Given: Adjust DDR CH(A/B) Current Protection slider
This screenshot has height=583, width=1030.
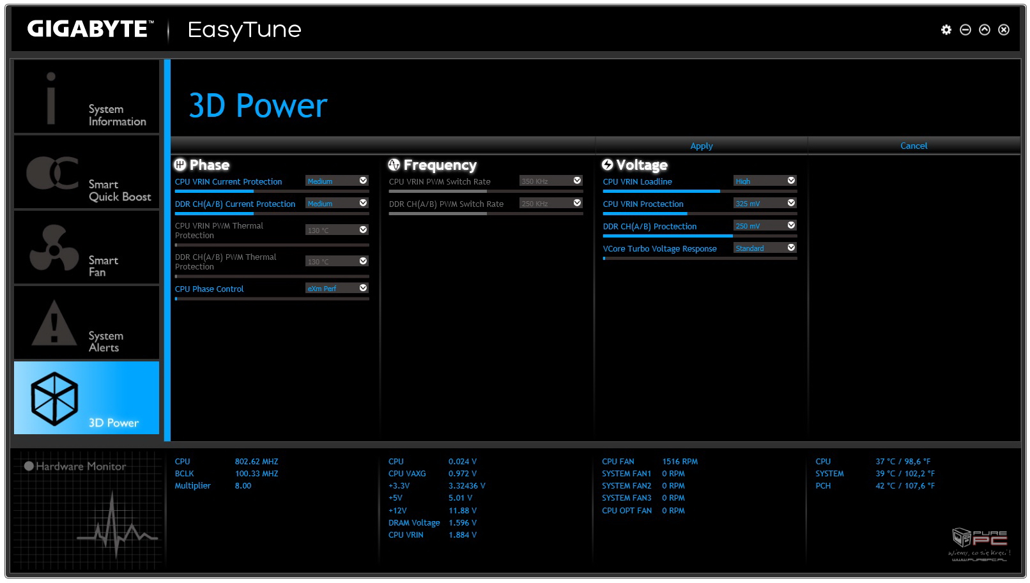Looking at the screenshot, I should [272, 213].
